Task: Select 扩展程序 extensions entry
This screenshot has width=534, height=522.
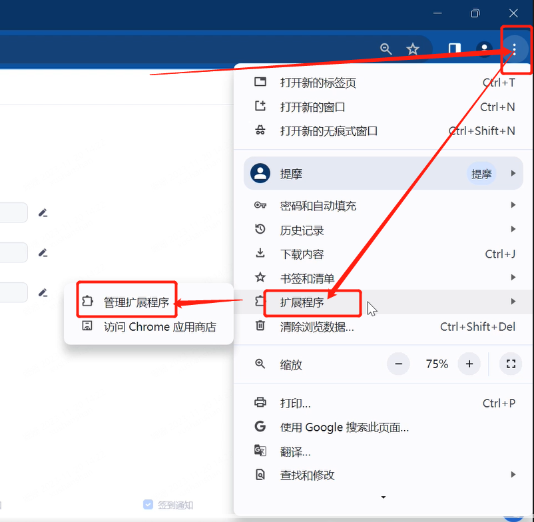Action: 384,302
